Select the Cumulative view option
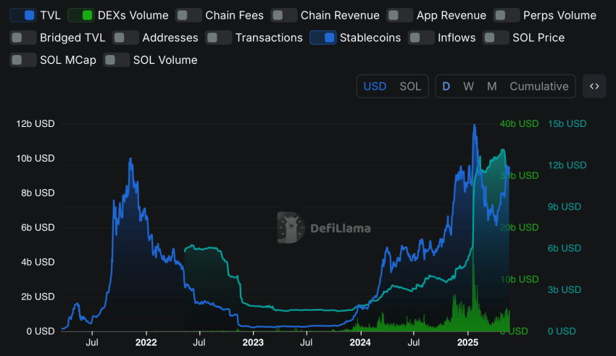The height and width of the screenshot is (356, 616). coord(538,86)
